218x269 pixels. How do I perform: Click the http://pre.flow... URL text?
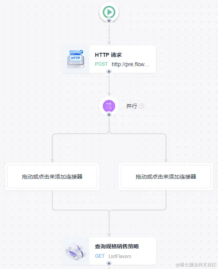[131, 64]
